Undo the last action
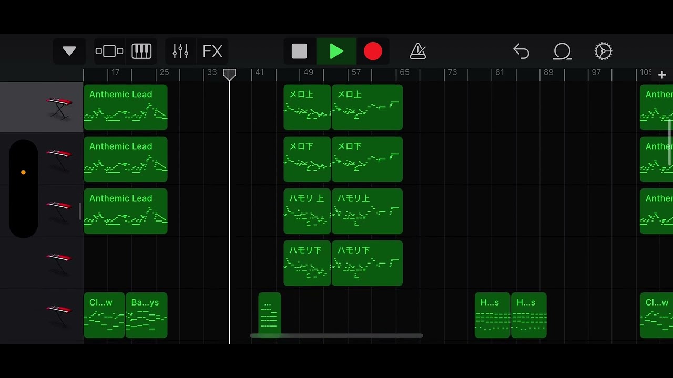This screenshot has height=378, width=673. (521, 51)
